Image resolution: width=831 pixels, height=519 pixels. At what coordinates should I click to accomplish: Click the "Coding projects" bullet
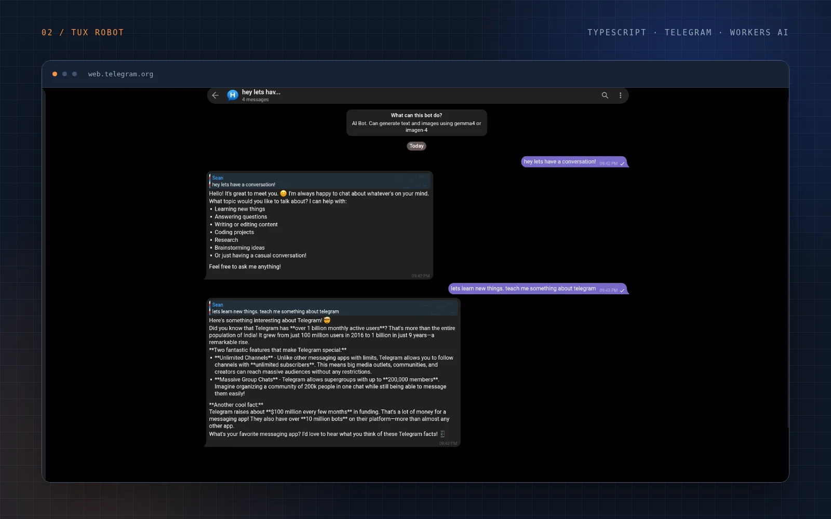tap(234, 233)
